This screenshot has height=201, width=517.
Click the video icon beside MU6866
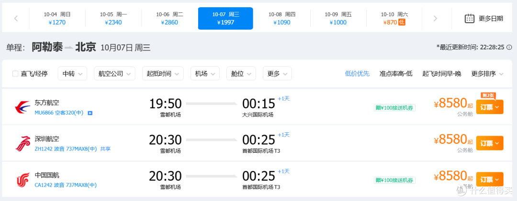point(90,113)
